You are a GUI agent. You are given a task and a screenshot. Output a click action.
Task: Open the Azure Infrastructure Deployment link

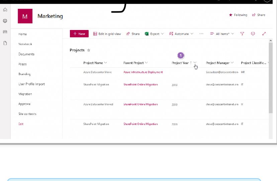143,72
